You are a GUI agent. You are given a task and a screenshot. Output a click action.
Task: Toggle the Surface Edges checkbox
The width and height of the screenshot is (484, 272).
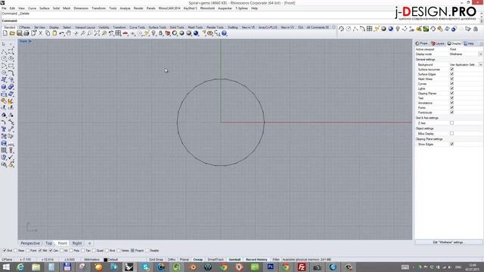[x=451, y=74]
